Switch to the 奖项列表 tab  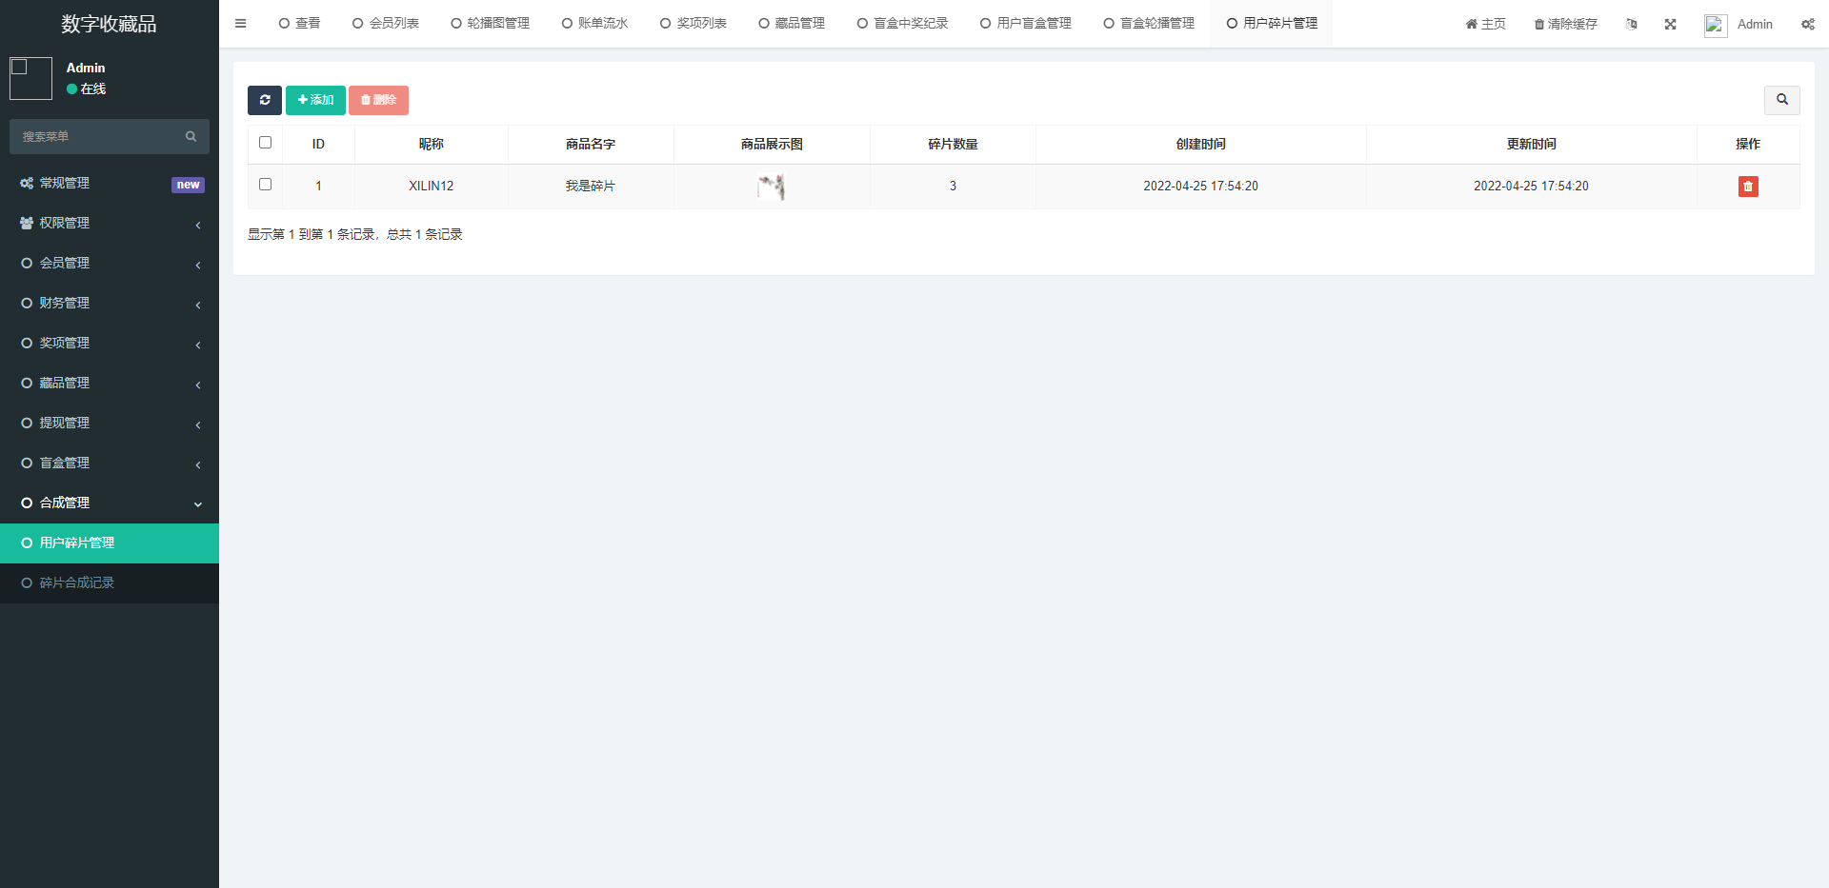point(693,24)
